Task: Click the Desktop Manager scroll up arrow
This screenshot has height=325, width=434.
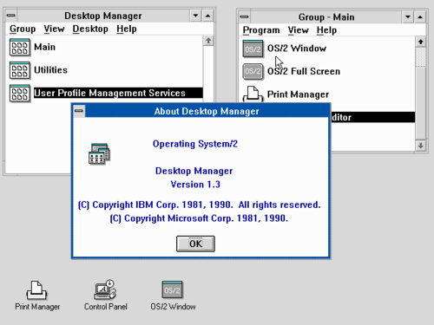Action: (208, 41)
